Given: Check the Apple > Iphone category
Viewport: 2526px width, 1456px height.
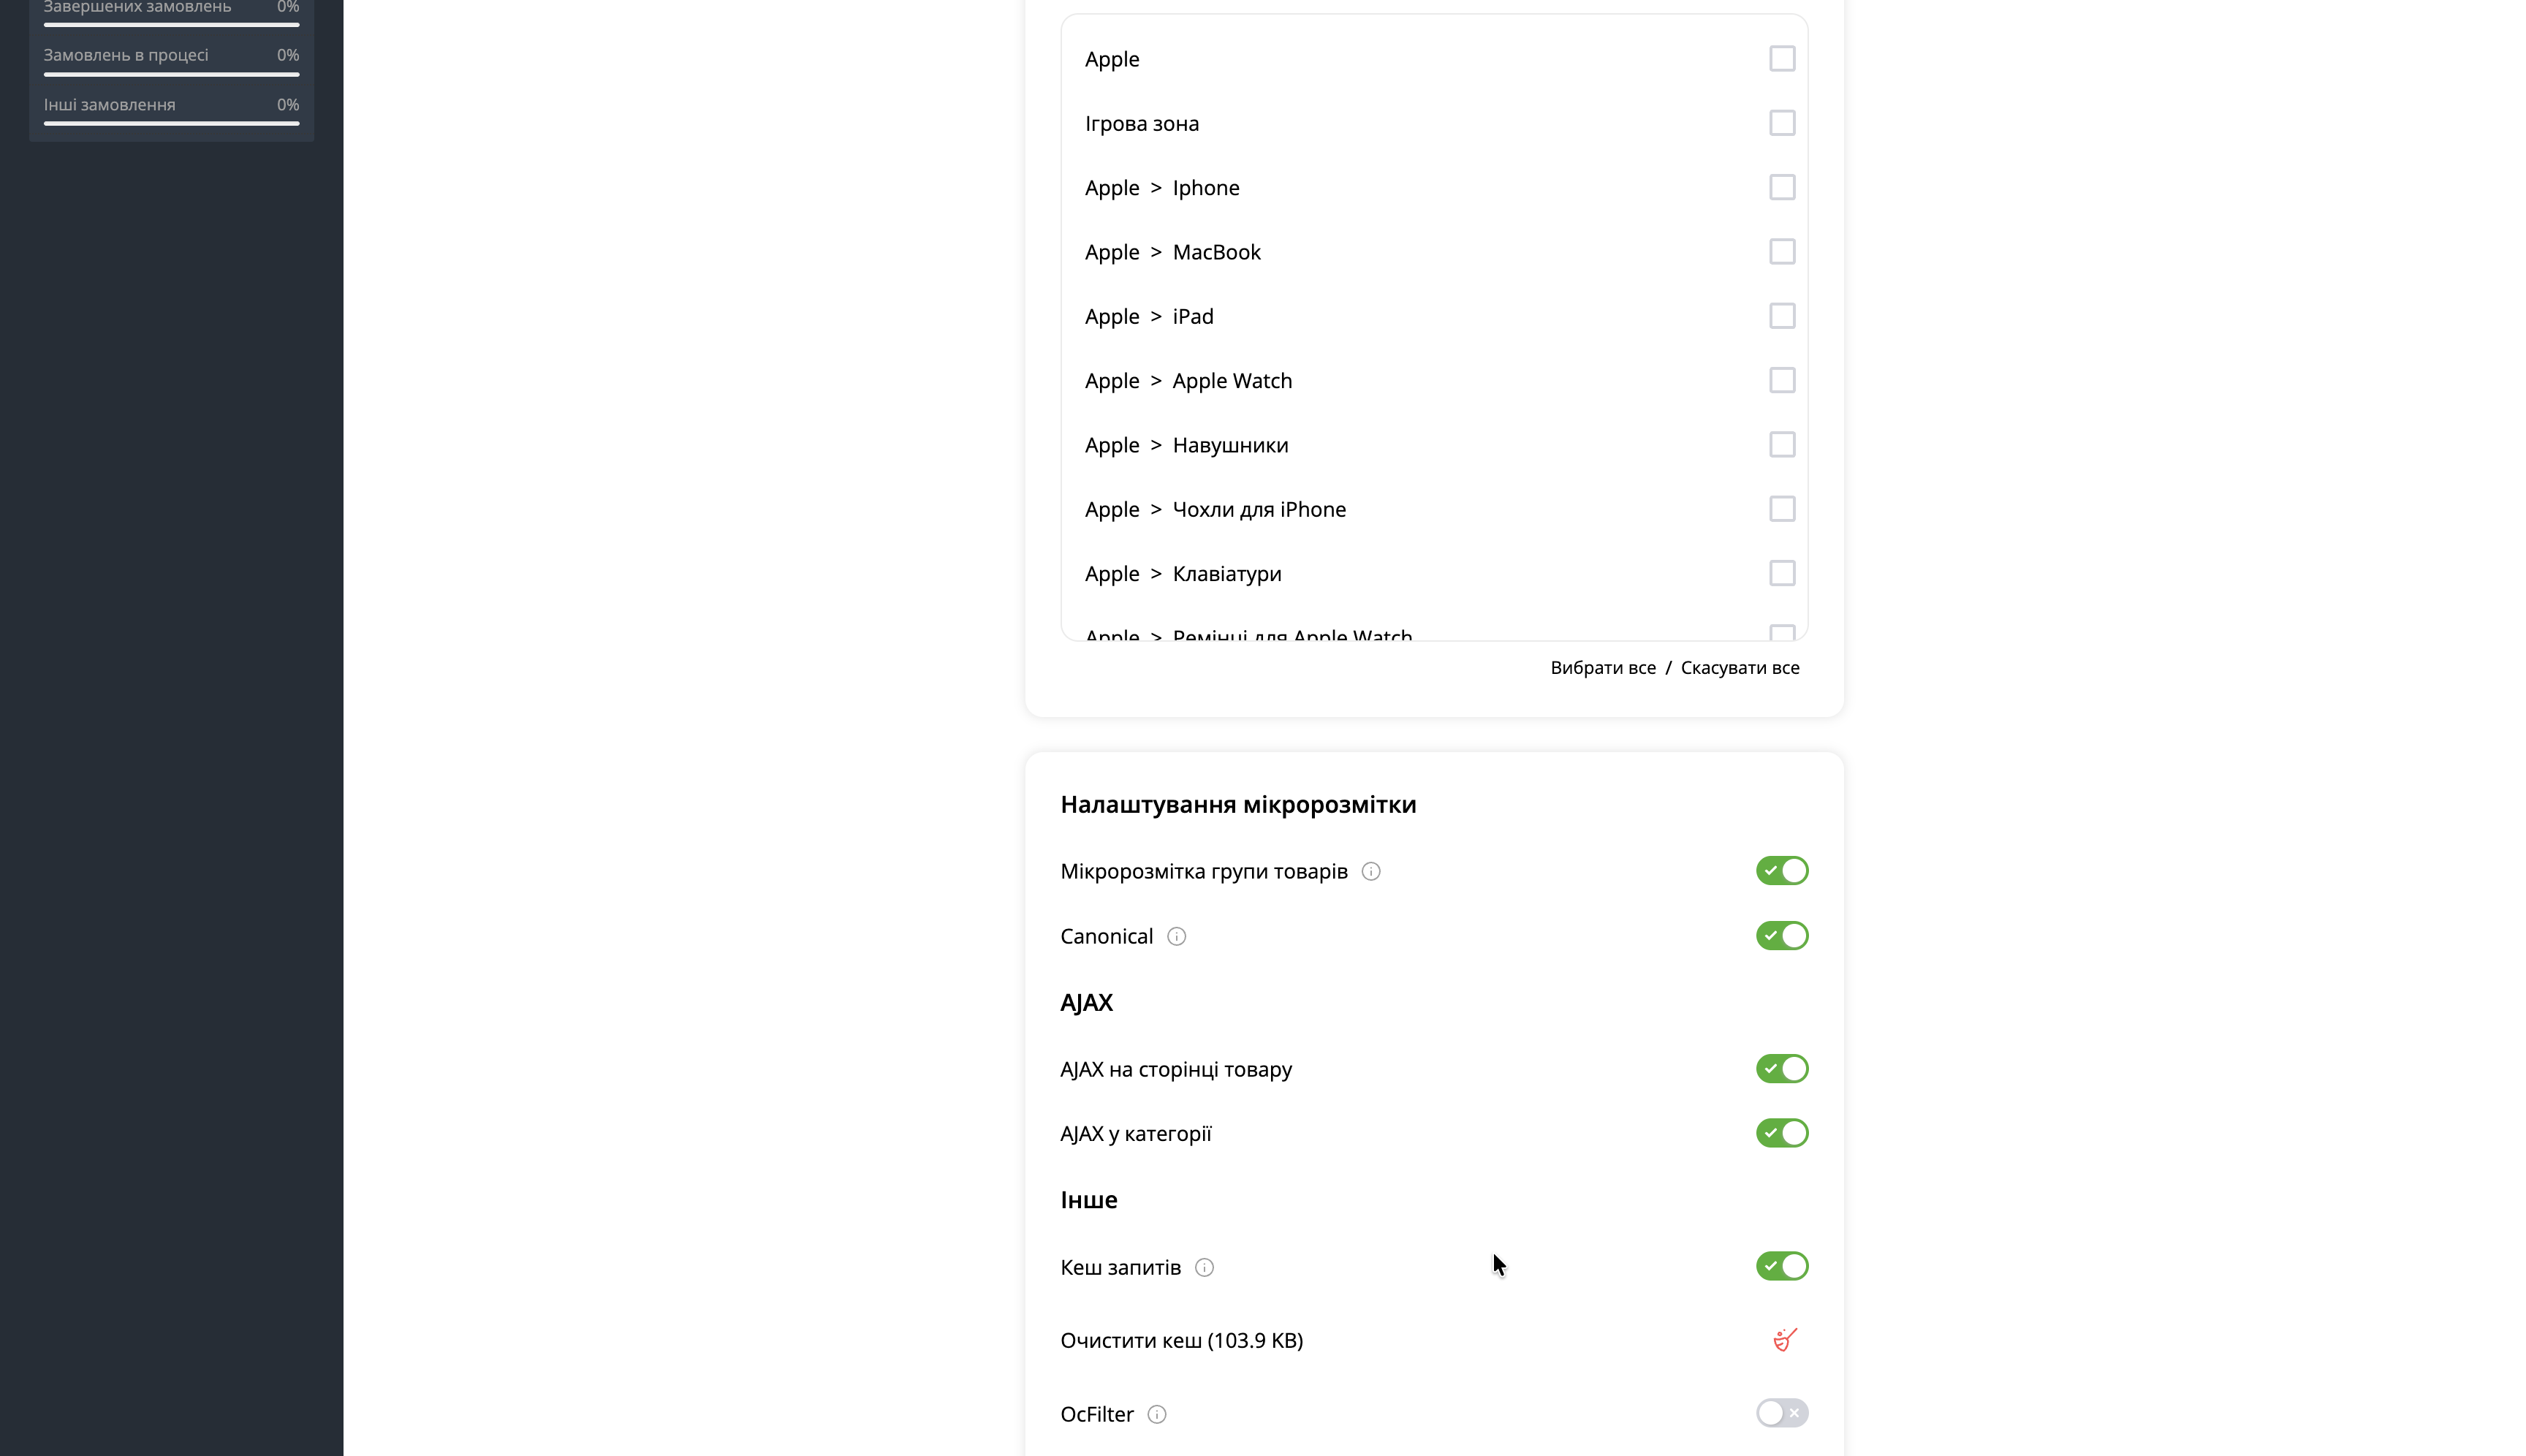Looking at the screenshot, I should [x=1781, y=187].
